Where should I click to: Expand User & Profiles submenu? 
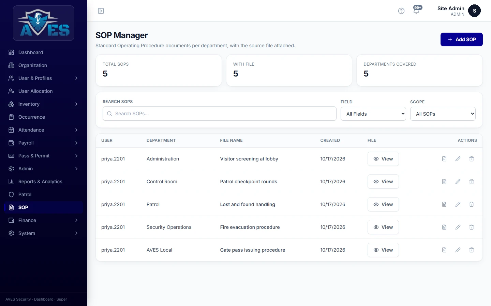pos(44,78)
